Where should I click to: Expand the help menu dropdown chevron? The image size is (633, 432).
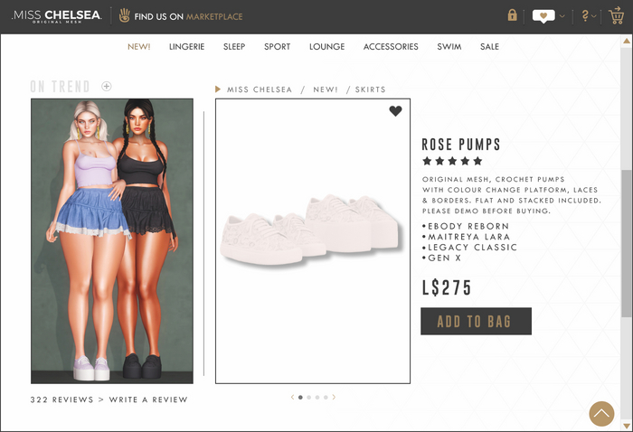coord(593,16)
